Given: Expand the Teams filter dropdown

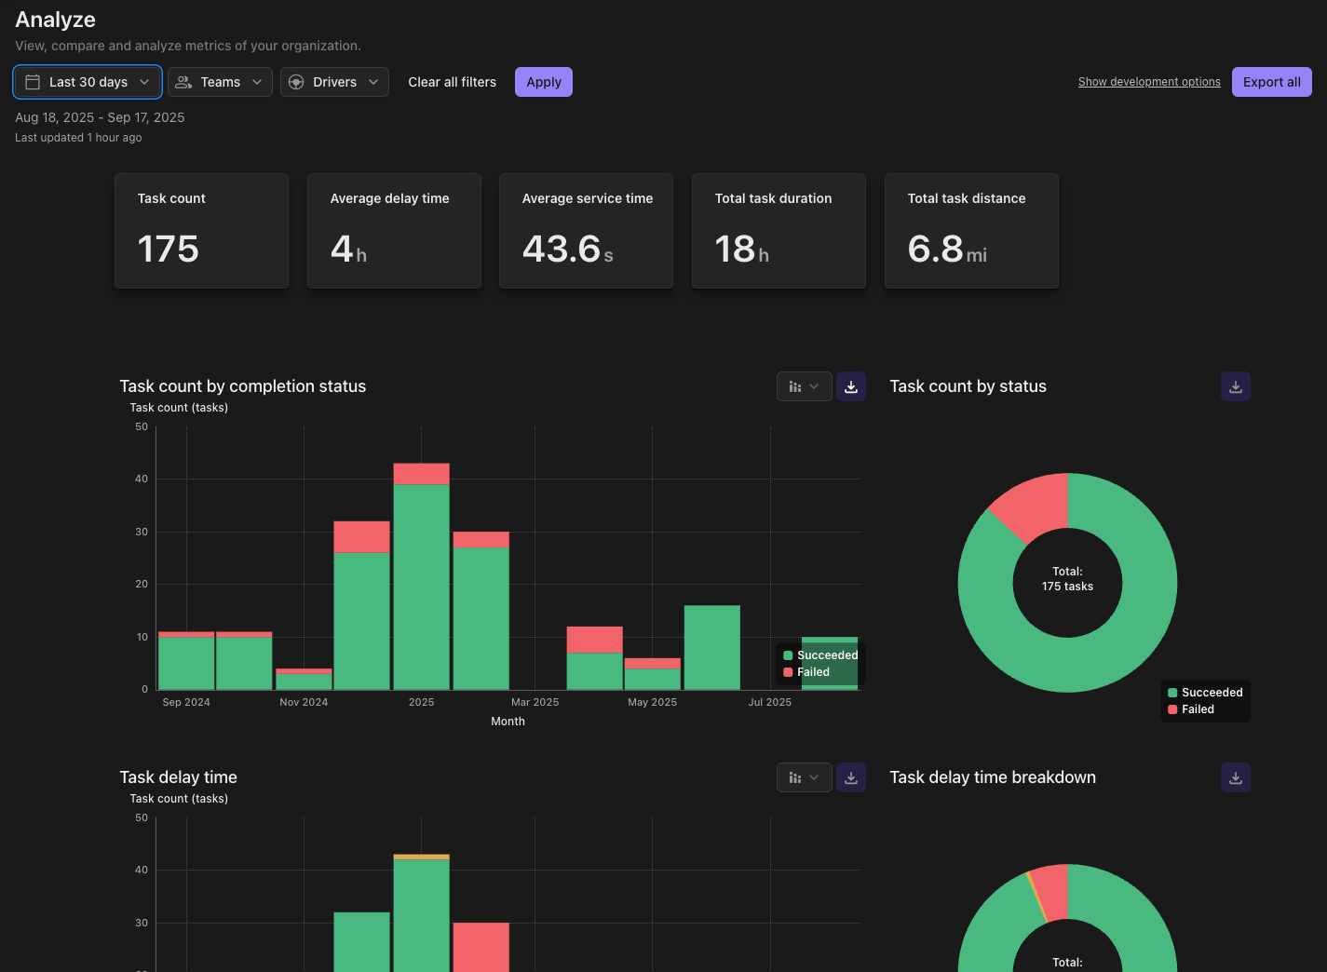Looking at the screenshot, I should 221,82.
